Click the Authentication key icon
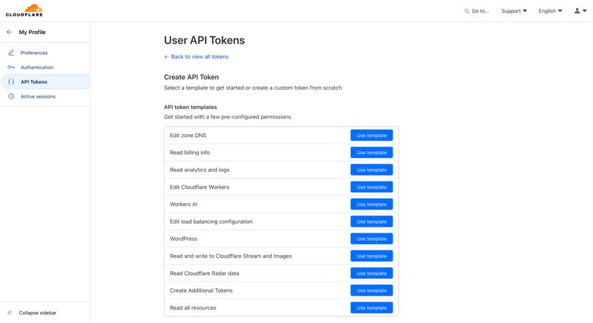The image size is (593, 323). [x=11, y=67]
